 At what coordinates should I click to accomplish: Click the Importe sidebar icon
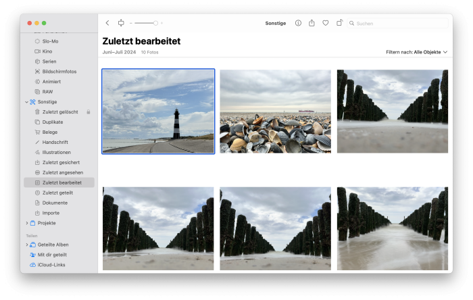(x=37, y=213)
